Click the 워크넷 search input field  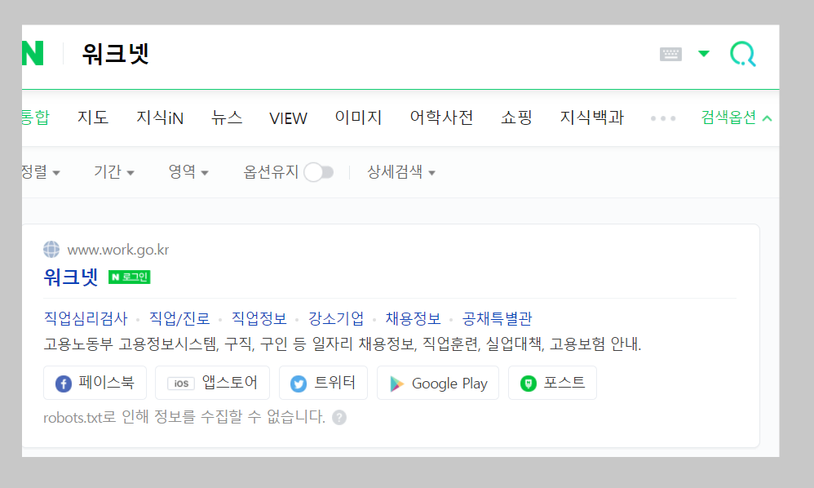coord(364,54)
